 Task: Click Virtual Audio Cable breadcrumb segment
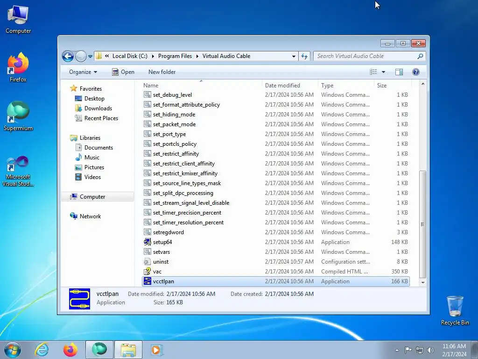pos(226,56)
